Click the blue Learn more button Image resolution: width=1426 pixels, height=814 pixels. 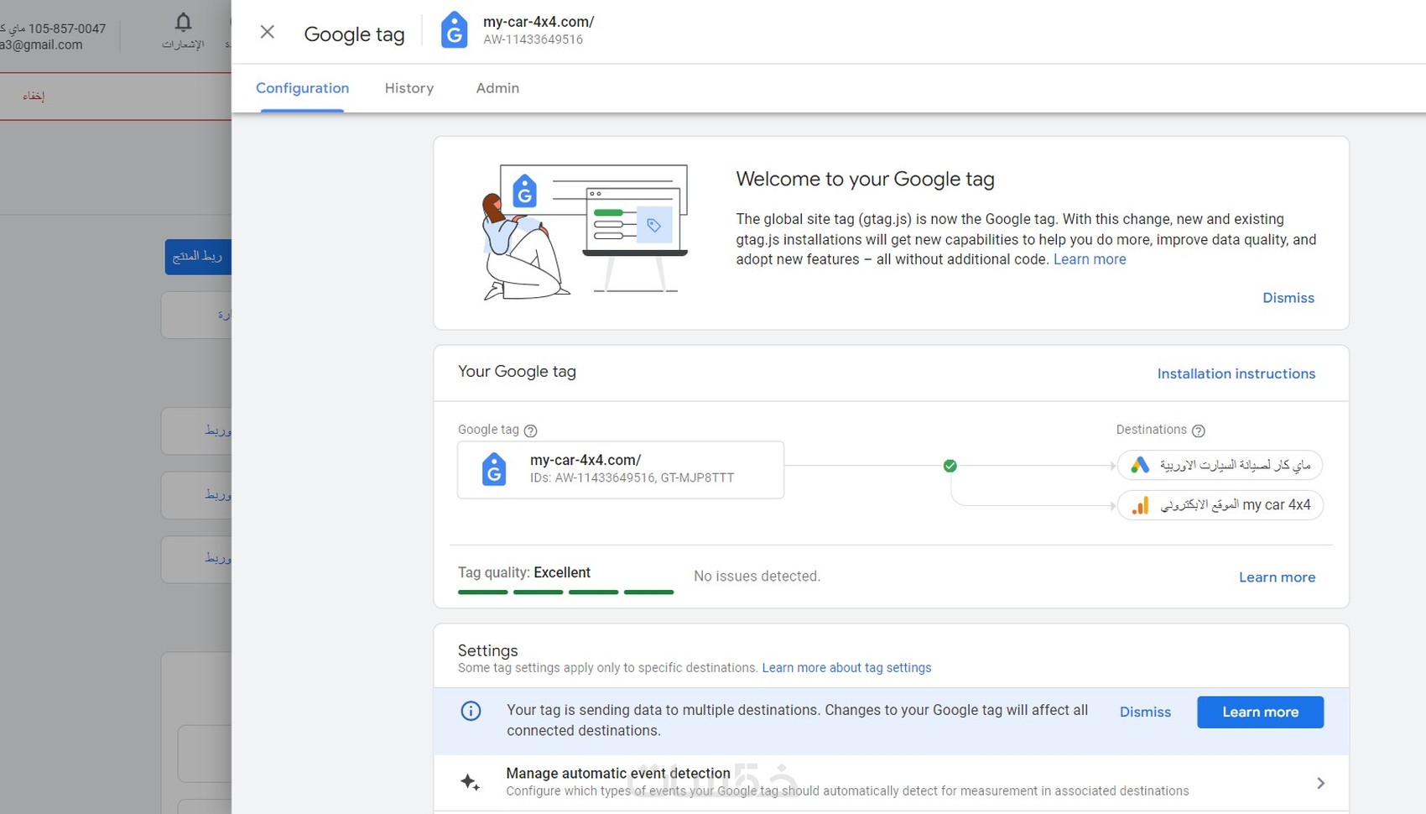click(x=1260, y=712)
